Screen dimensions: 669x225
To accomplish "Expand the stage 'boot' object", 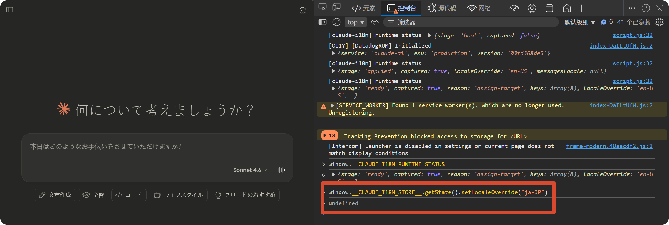I will tap(429, 35).
